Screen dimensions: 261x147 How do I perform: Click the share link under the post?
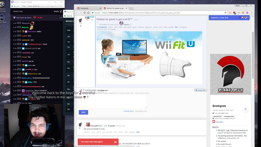111,27
